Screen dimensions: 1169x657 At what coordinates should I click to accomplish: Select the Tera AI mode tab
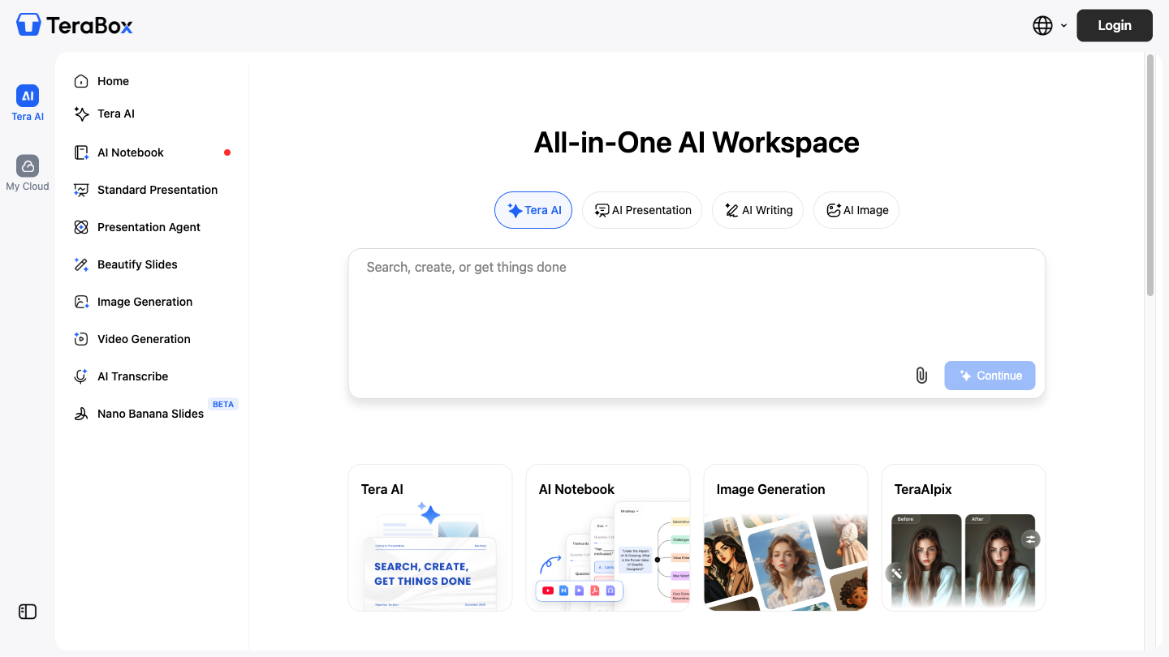[x=533, y=210]
